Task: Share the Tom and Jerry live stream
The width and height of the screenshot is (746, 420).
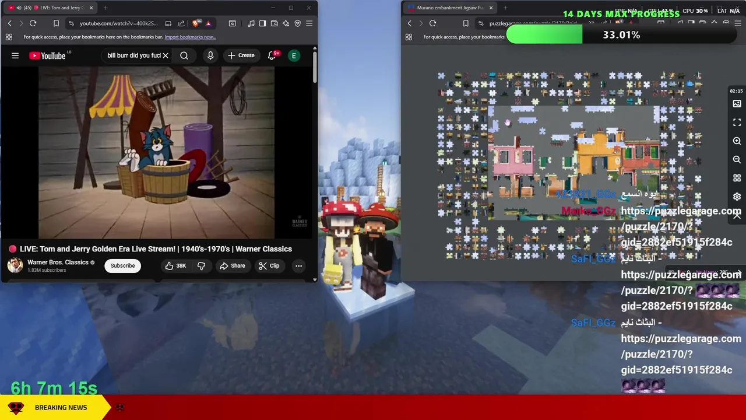Action: [x=232, y=265]
